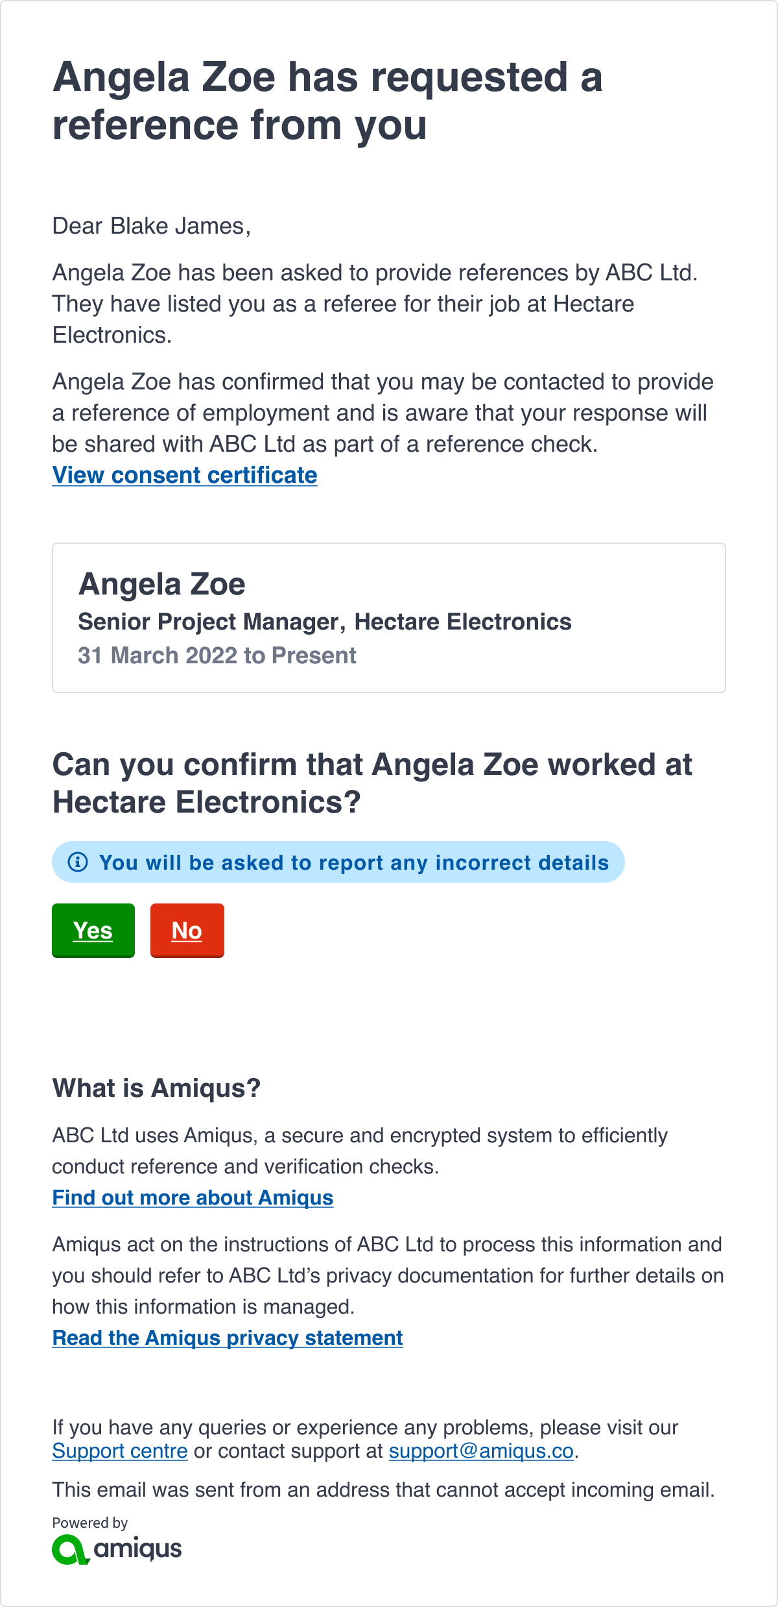This screenshot has height=1607, width=778.
Task: Click the info icon in the blue banner
Action: pyautogui.click(x=78, y=862)
